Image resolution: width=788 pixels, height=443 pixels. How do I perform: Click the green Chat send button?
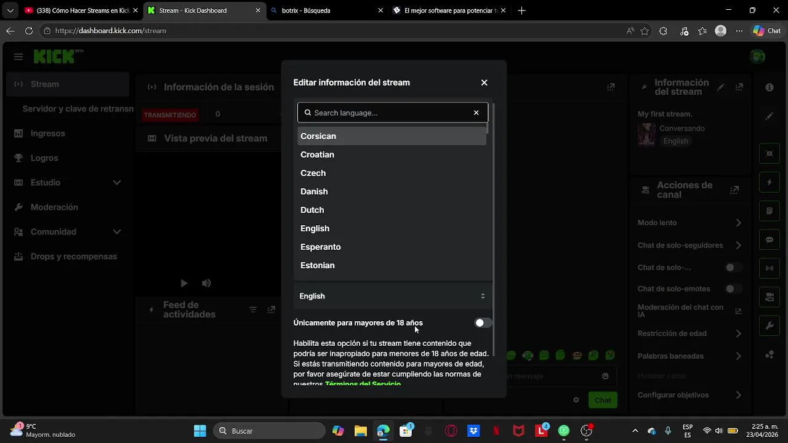[603, 400]
